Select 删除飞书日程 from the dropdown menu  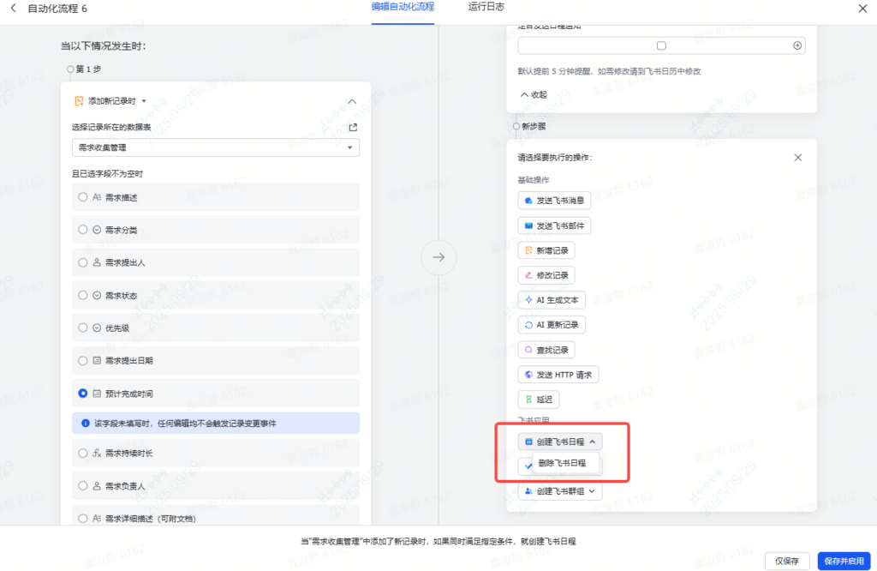pos(562,463)
